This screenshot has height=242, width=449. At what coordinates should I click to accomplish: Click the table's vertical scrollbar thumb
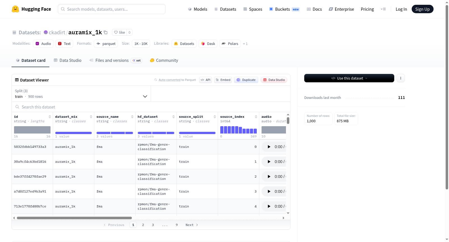[288, 121]
